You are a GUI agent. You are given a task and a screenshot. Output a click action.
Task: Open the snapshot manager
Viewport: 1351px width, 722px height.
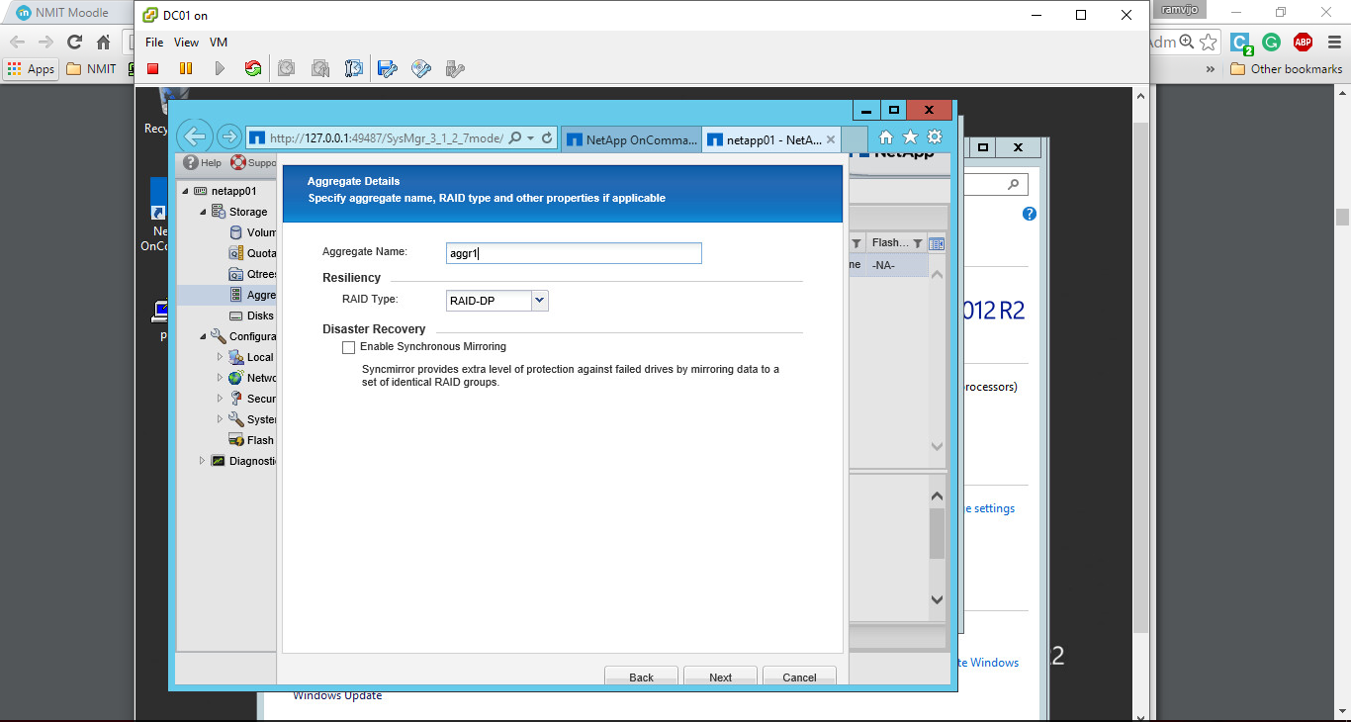[353, 68]
